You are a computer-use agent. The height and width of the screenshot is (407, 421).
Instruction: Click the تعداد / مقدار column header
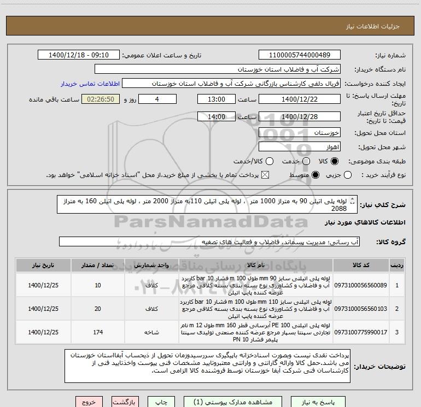tap(98, 265)
